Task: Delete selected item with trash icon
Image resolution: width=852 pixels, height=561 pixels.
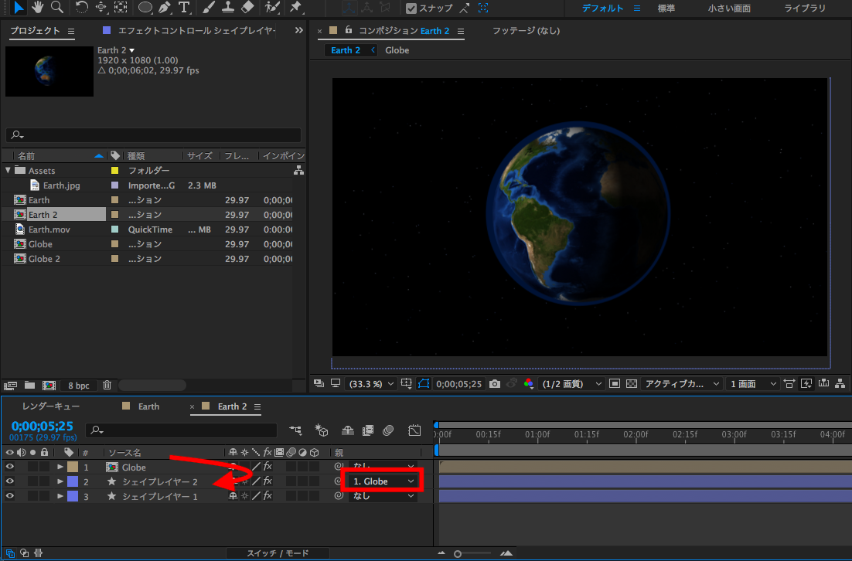Action: coord(107,385)
